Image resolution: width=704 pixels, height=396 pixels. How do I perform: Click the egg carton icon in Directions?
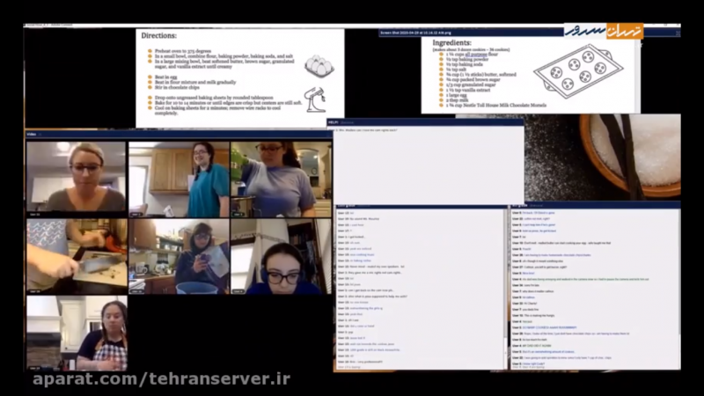[319, 66]
